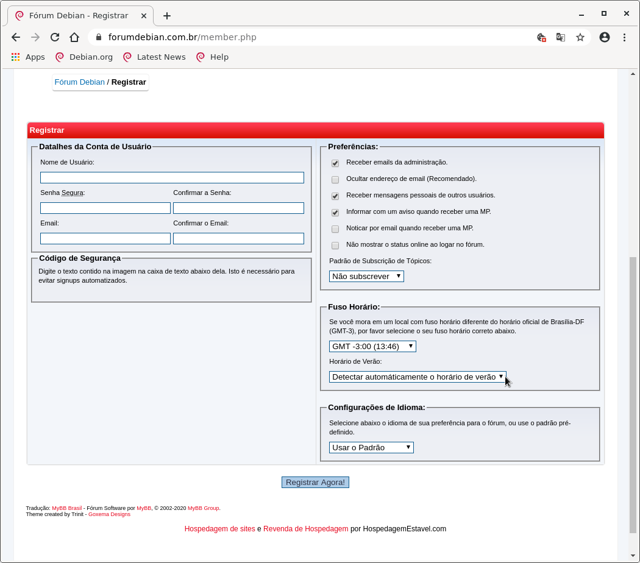Click the Registrar red header bar text
This screenshot has width=640, height=563.
point(47,130)
